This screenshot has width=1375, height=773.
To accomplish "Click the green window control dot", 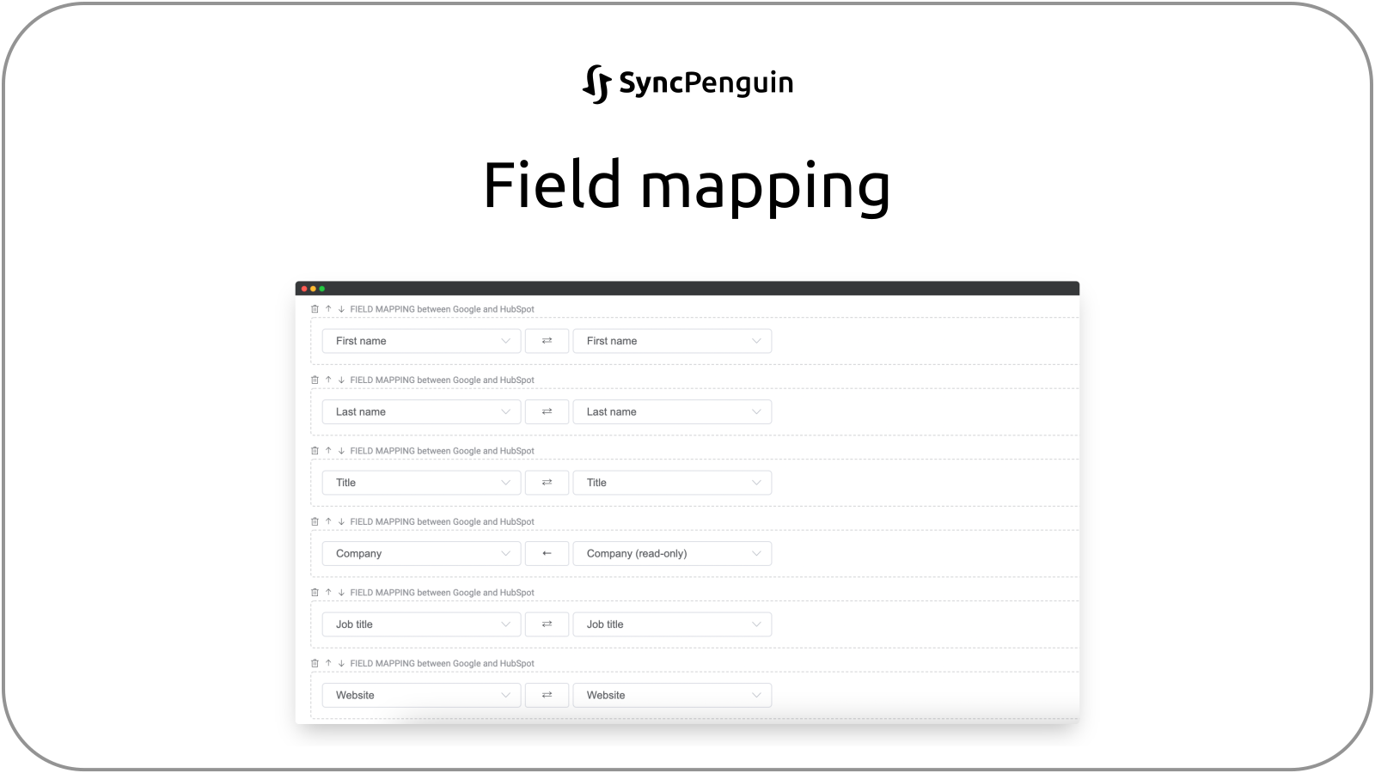I will click(321, 288).
